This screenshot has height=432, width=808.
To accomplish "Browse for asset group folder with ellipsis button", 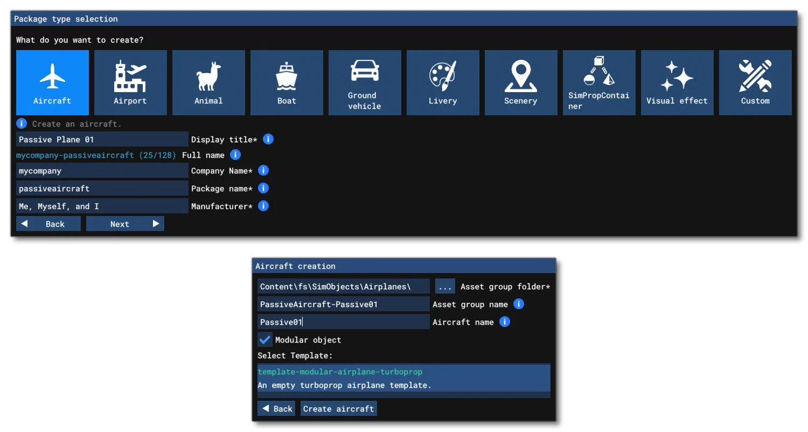I will point(445,286).
